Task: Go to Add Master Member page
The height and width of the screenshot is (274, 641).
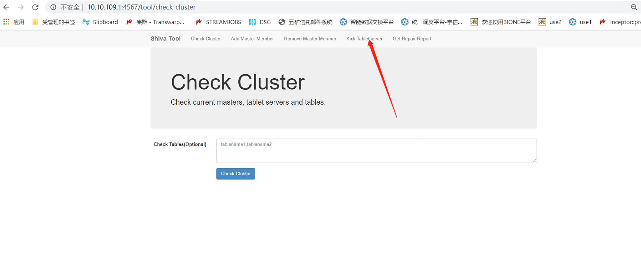Action: [252, 39]
